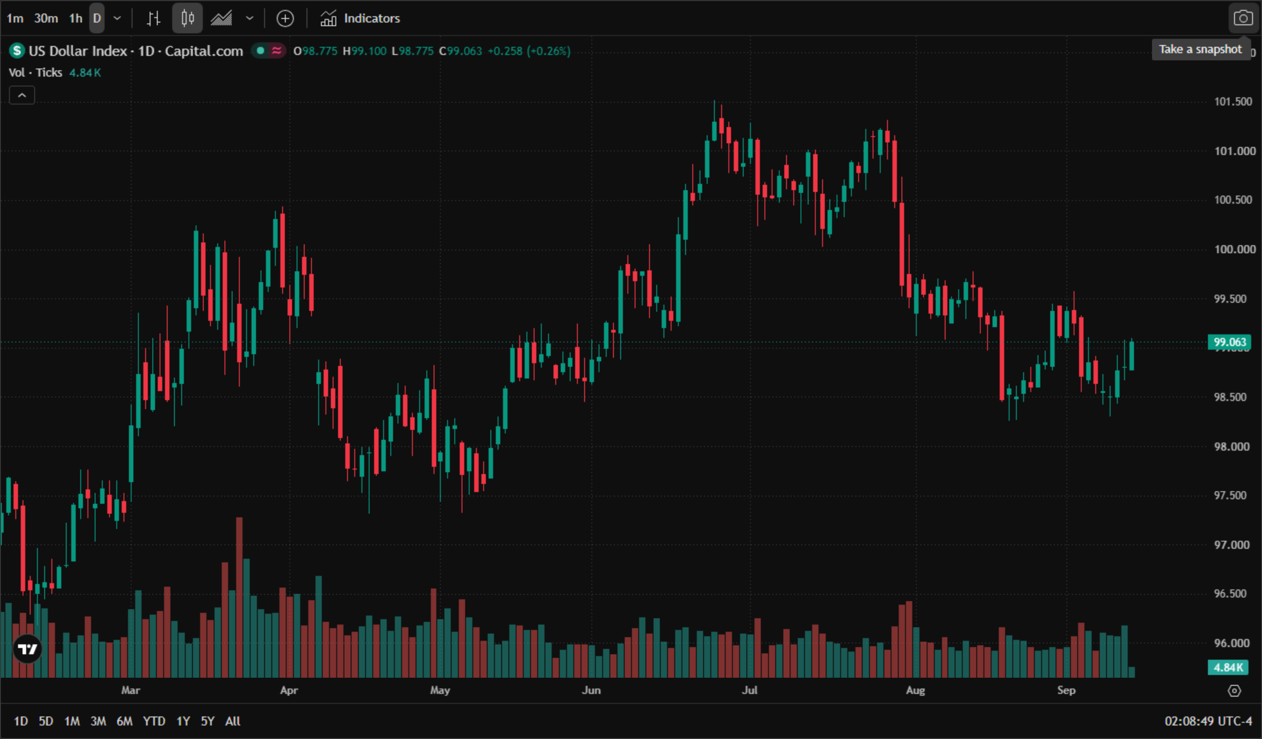1262x739 pixels.
Task: Click the 4.84 K volume value in legend
Action: click(x=85, y=73)
